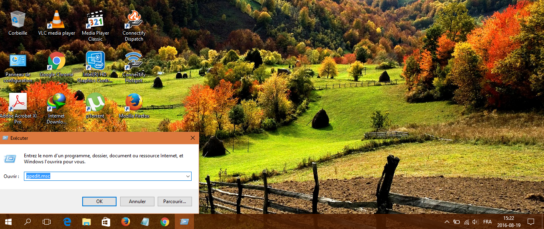The width and height of the screenshot is (544, 229).
Task: Open Connectify Dispatch desktop shortcut
Action: pos(134,25)
